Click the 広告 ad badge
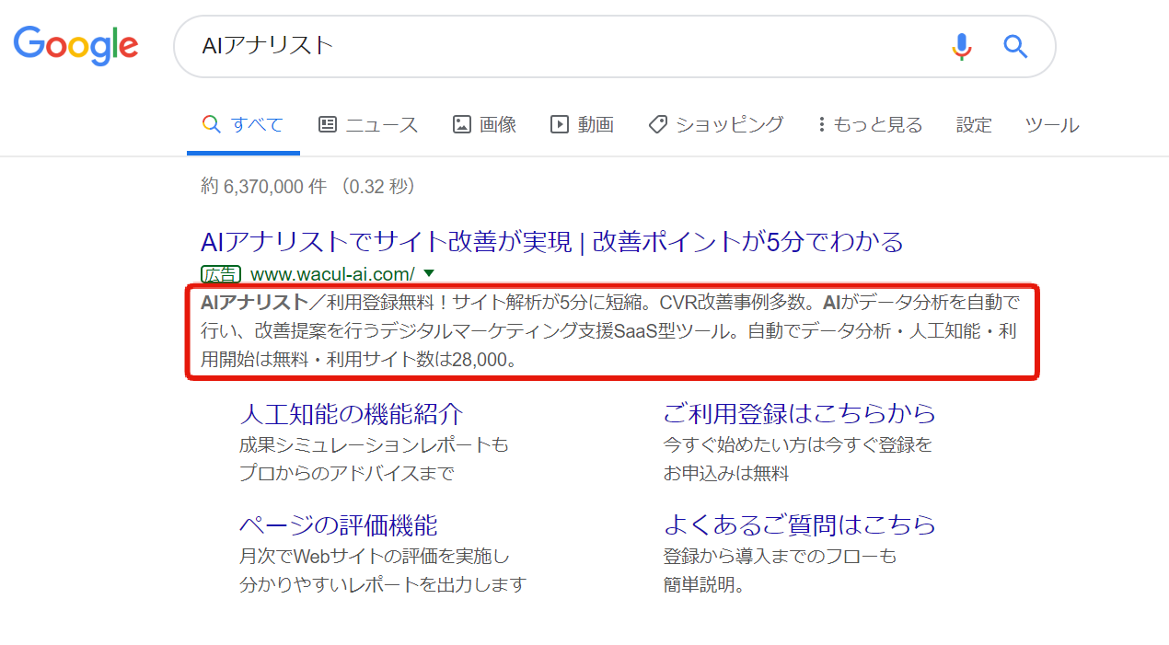1169x645 pixels. [221, 273]
